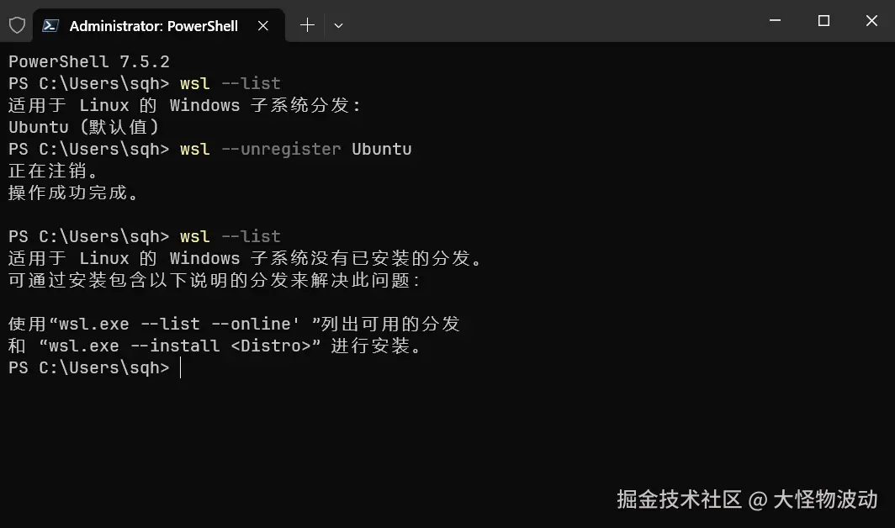Click the administrator shield icon
Screen dimensions: 895x528
click(17, 25)
